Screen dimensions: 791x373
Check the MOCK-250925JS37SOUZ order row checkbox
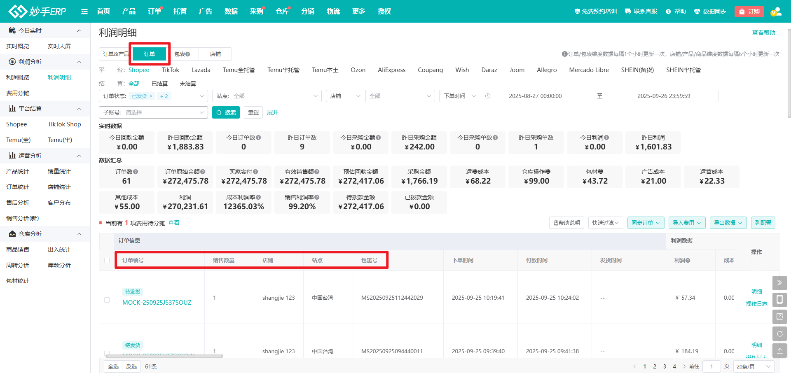107,300
